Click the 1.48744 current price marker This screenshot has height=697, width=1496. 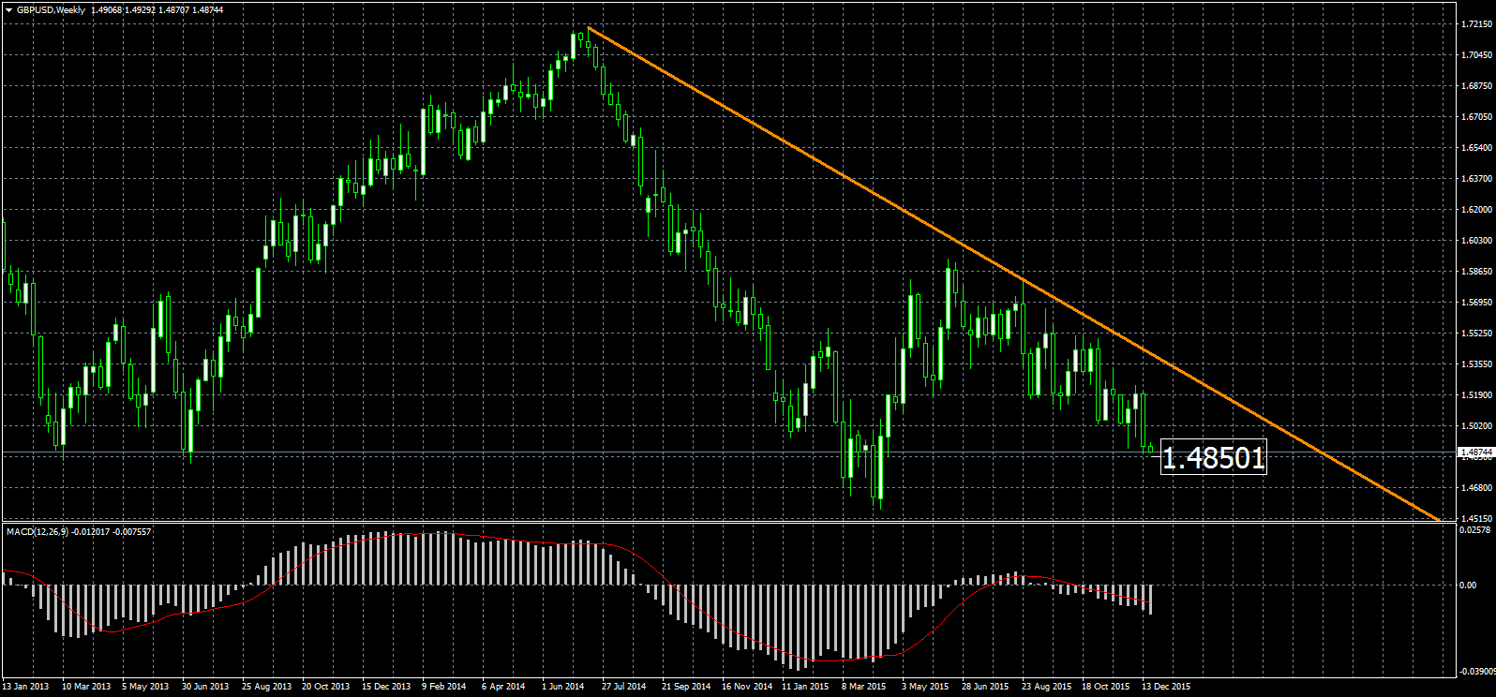(x=1475, y=452)
